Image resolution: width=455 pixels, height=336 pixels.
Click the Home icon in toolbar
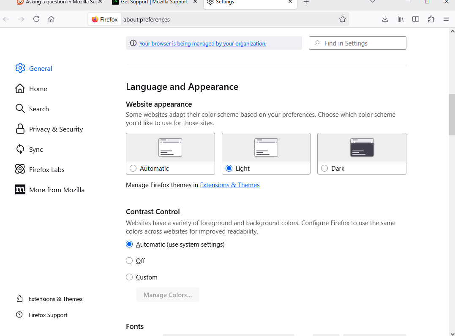pyautogui.click(x=51, y=19)
